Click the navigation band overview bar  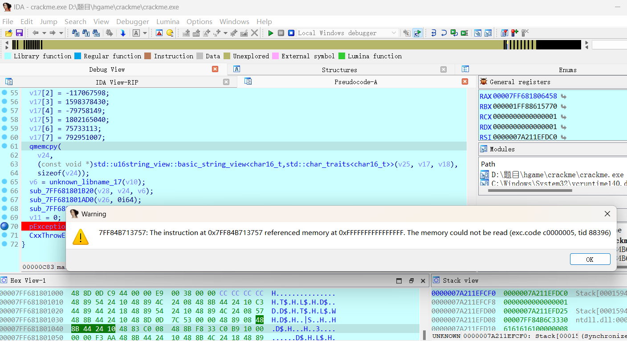click(x=297, y=45)
